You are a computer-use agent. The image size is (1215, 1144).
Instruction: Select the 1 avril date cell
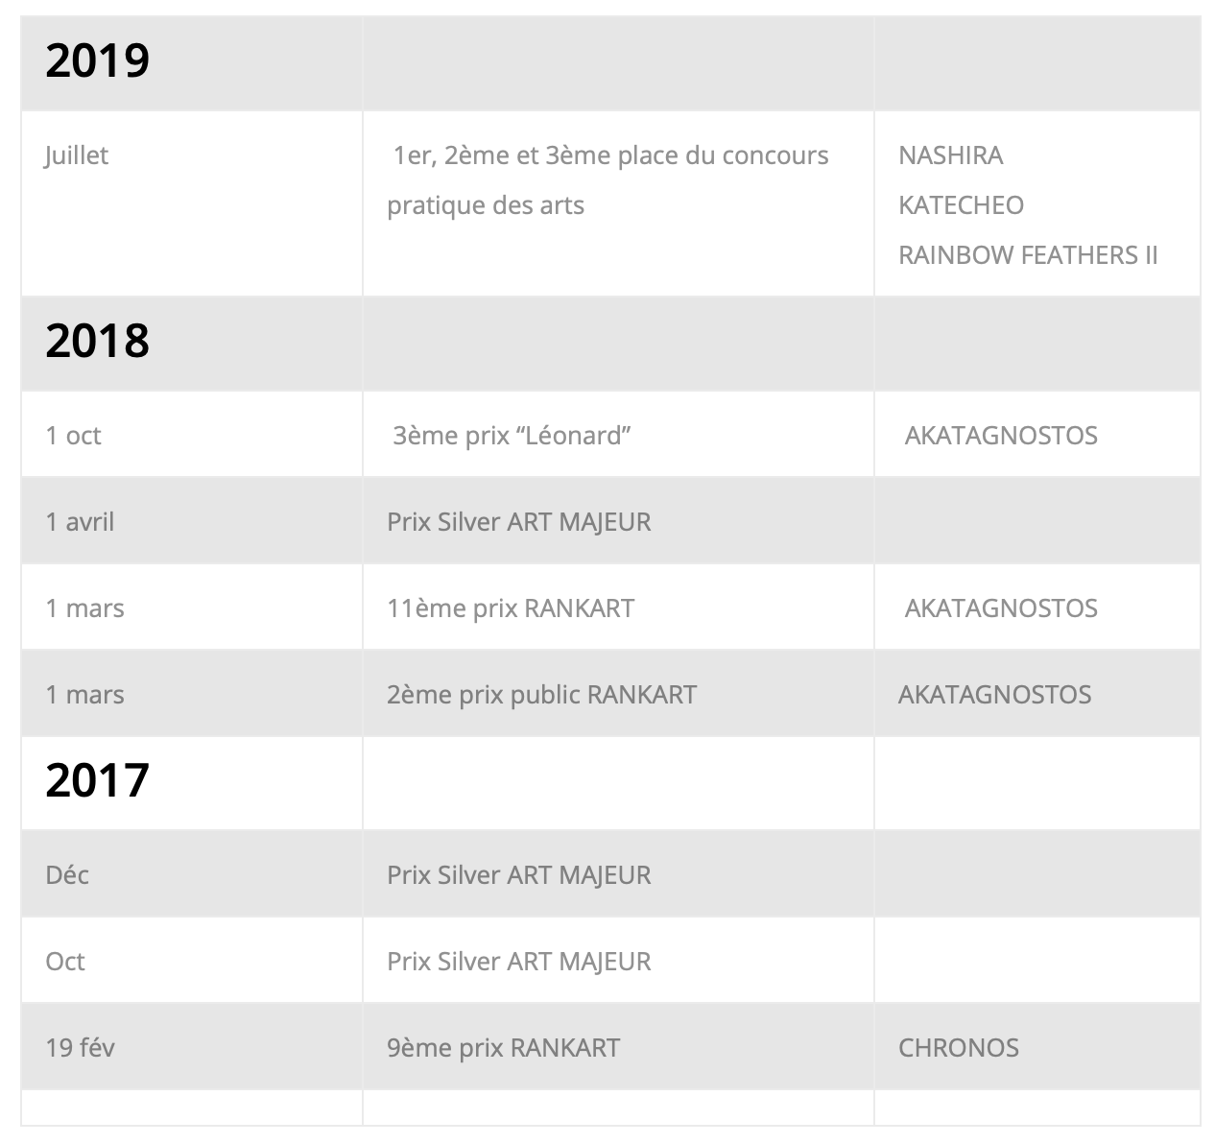tap(191, 520)
